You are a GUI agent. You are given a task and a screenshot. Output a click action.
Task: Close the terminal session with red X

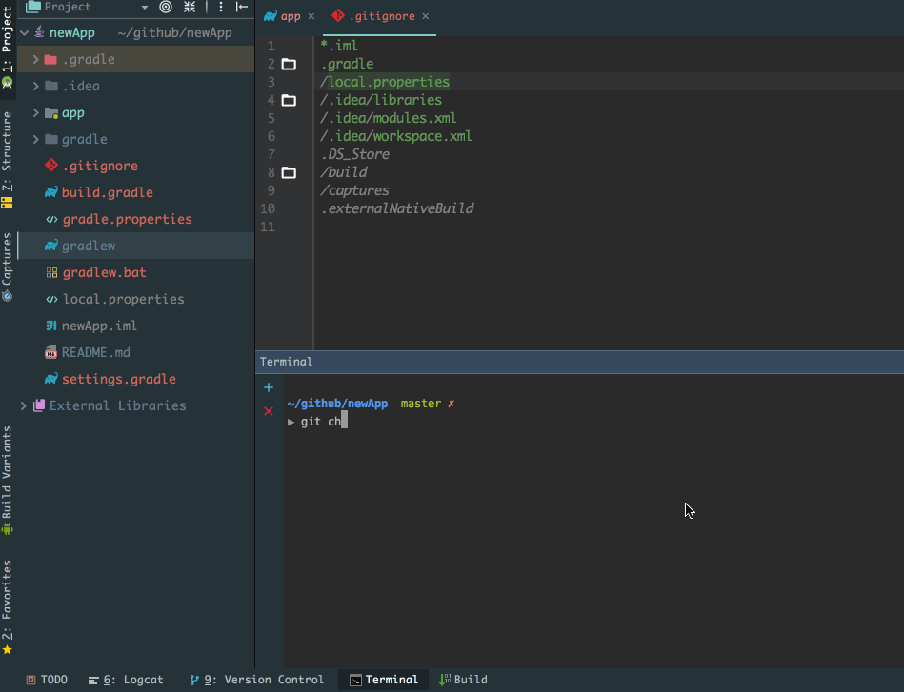[x=269, y=411]
